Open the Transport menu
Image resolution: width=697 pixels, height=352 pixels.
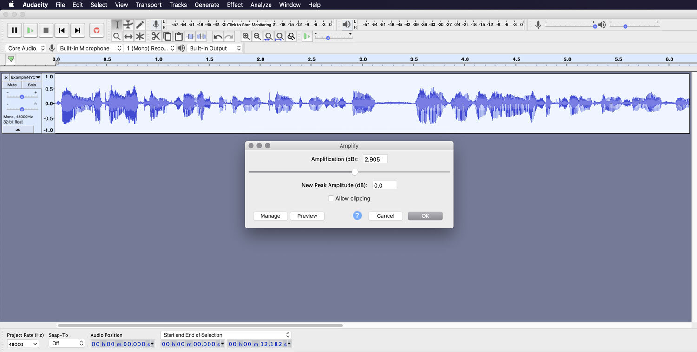coord(149,5)
